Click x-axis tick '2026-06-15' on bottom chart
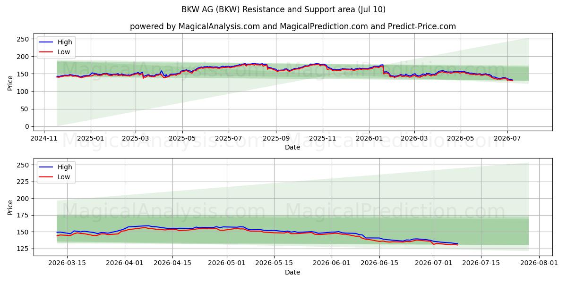This screenshot has height=283, width=567. tap(379, 263)
